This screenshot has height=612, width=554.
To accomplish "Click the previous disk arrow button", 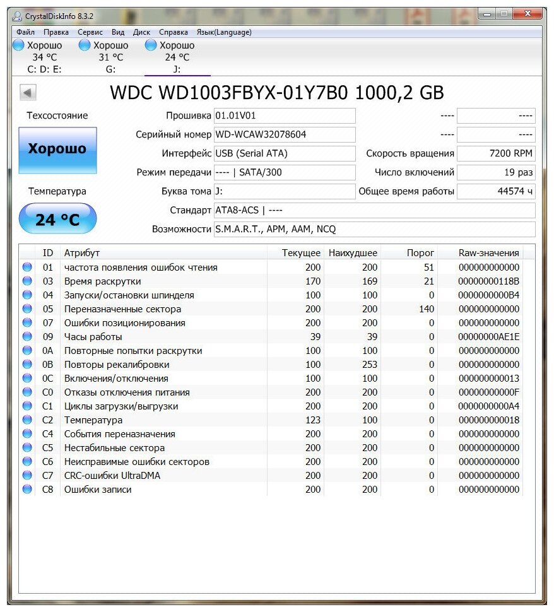I will 28,93.
